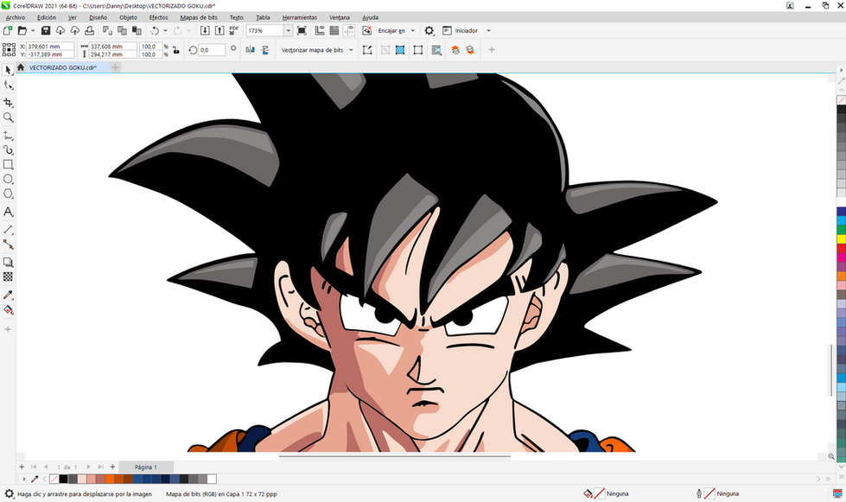Expand the document palette flyout arrow

[23, 479]
